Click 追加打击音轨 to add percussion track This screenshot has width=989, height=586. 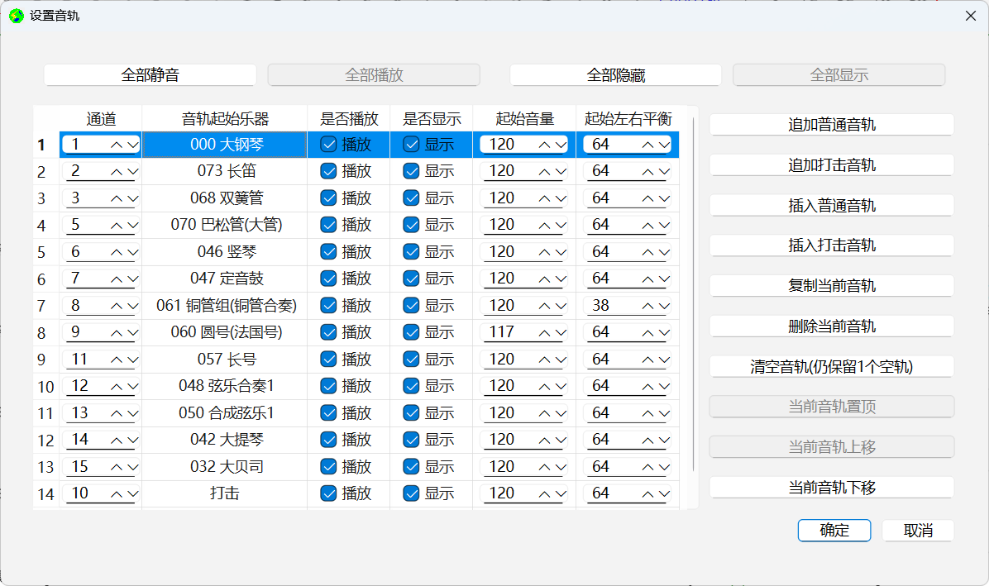[x=831, y=164]
